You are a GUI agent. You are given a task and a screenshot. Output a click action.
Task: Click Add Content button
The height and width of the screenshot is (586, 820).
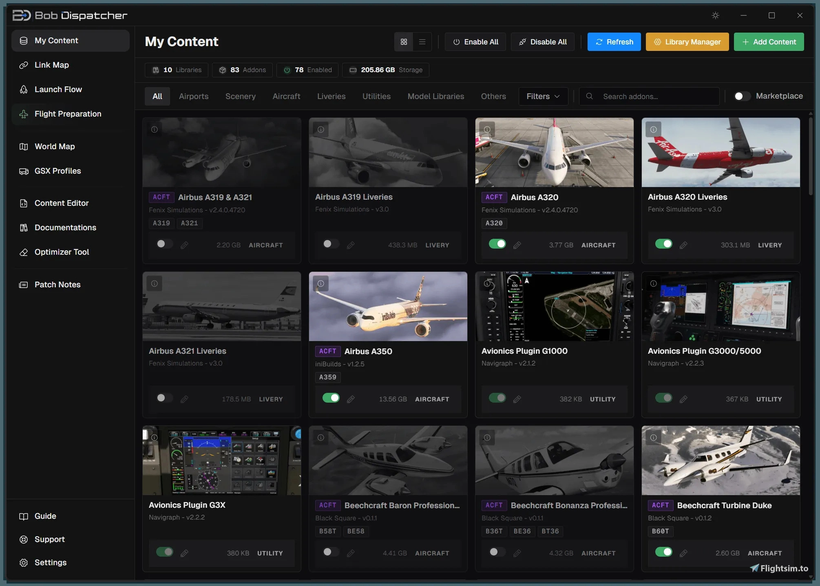pos(769,42)
